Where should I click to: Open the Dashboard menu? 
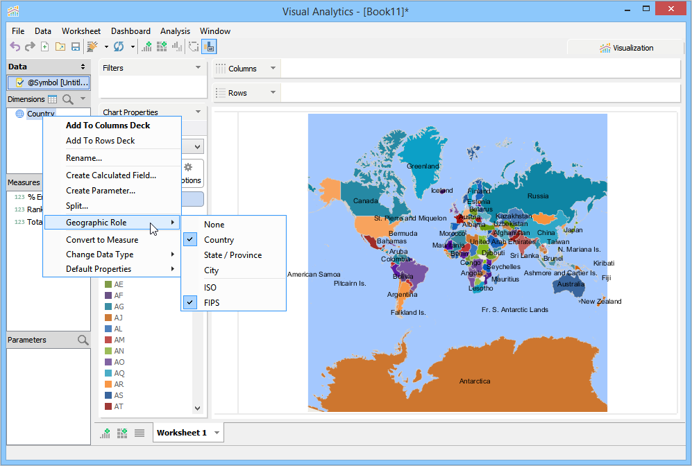tap(130, 31)
